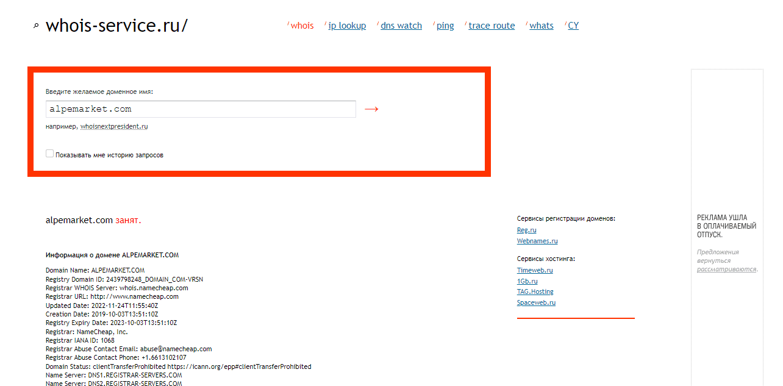Open the Reg.ru registrar link

526,230
